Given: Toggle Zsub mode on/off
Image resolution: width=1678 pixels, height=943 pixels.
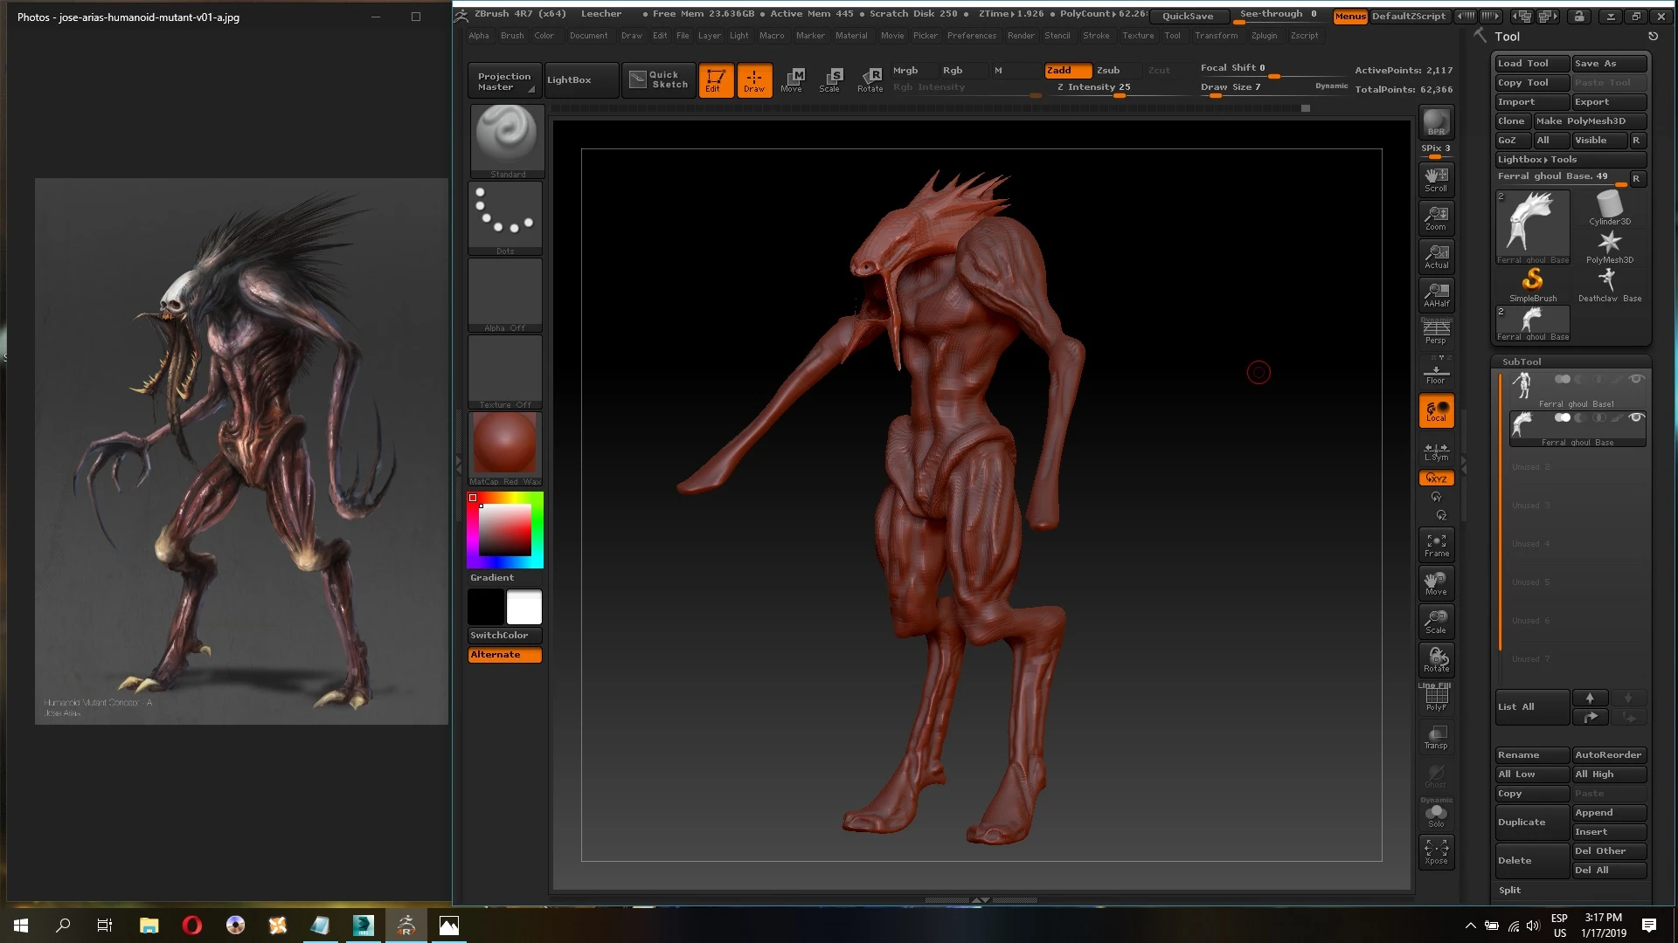Looking at the screenshot, I should (1107, 70).
